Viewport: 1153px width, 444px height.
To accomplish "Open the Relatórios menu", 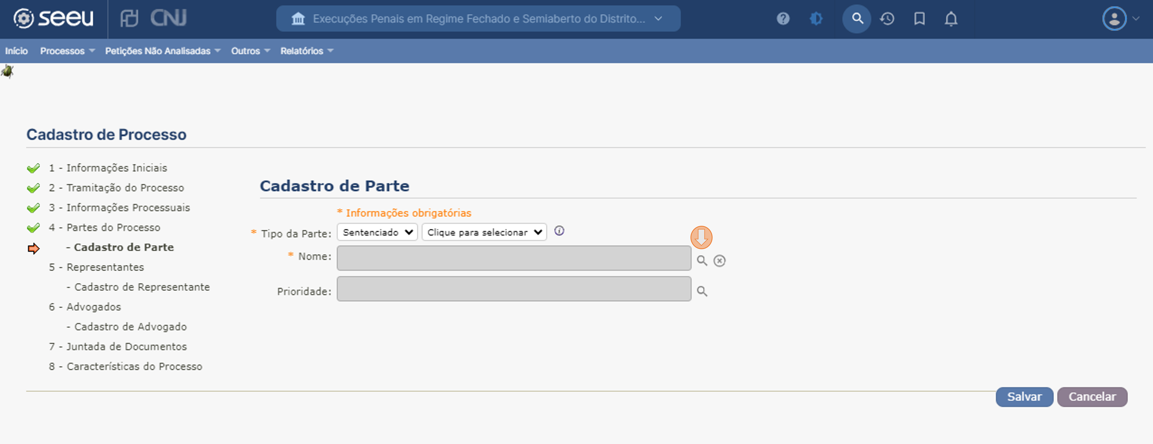I will click(x=307, y=51).
